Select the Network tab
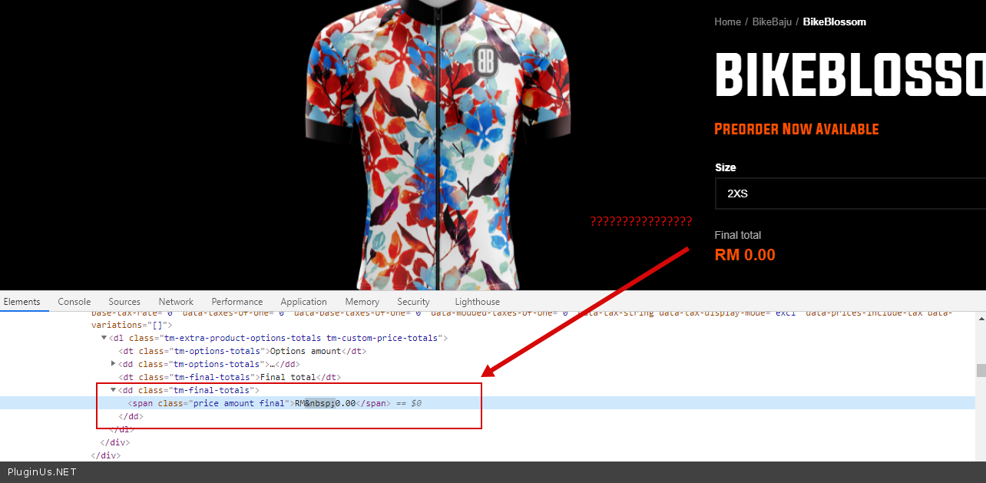The width and height of the screenshot is (986, 483). tap(176, 302)
